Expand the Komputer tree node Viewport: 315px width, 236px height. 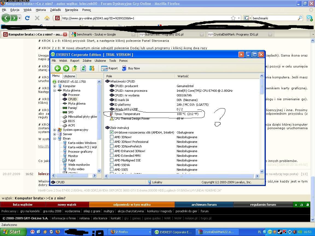click(x=54, y=86)
